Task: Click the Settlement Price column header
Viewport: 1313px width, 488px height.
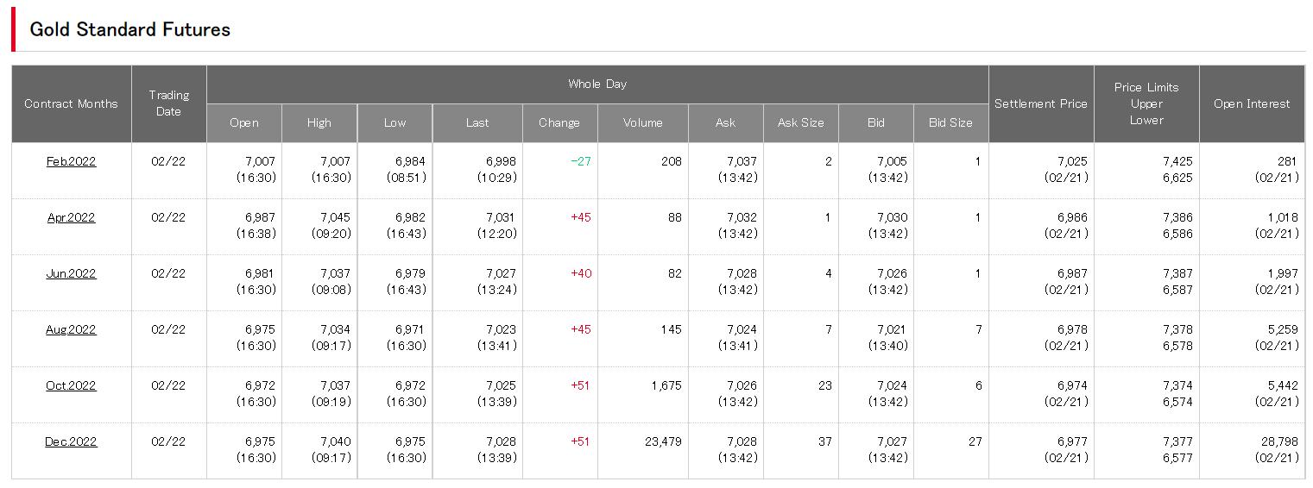Action: pyautogui.click(x=1040, y=103)
